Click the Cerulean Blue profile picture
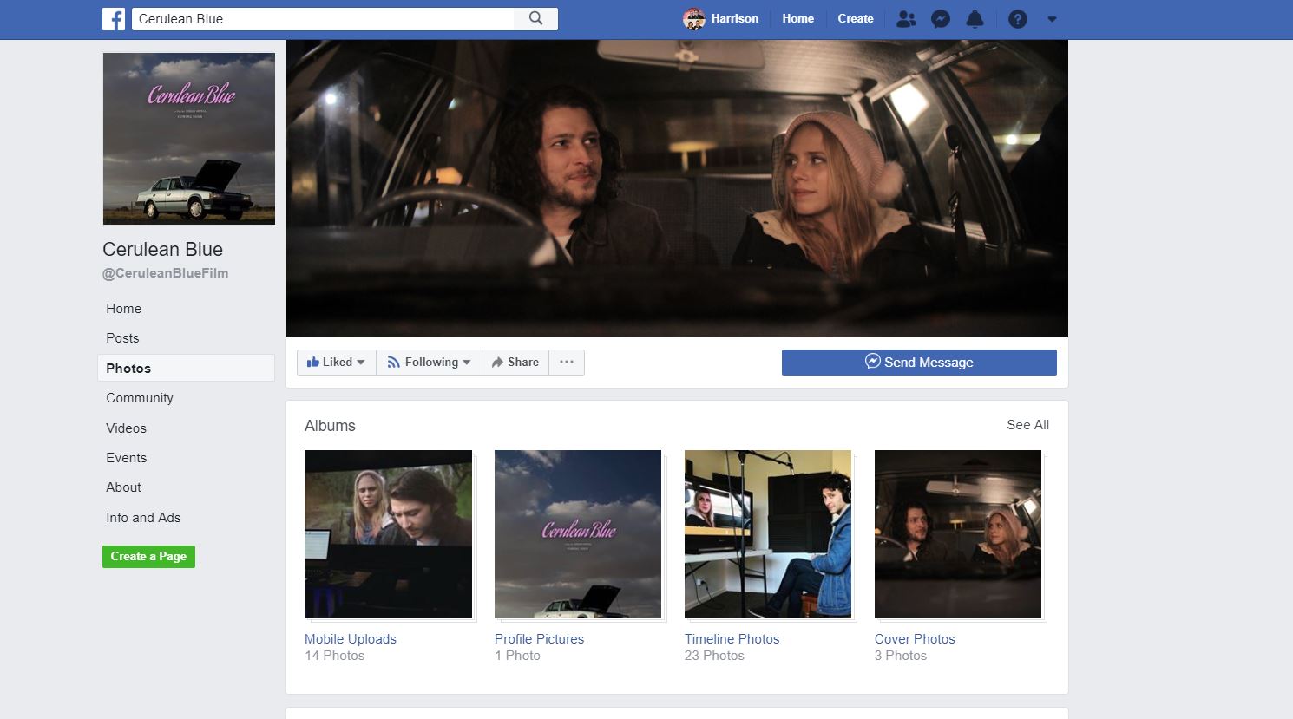 (189, 139)
